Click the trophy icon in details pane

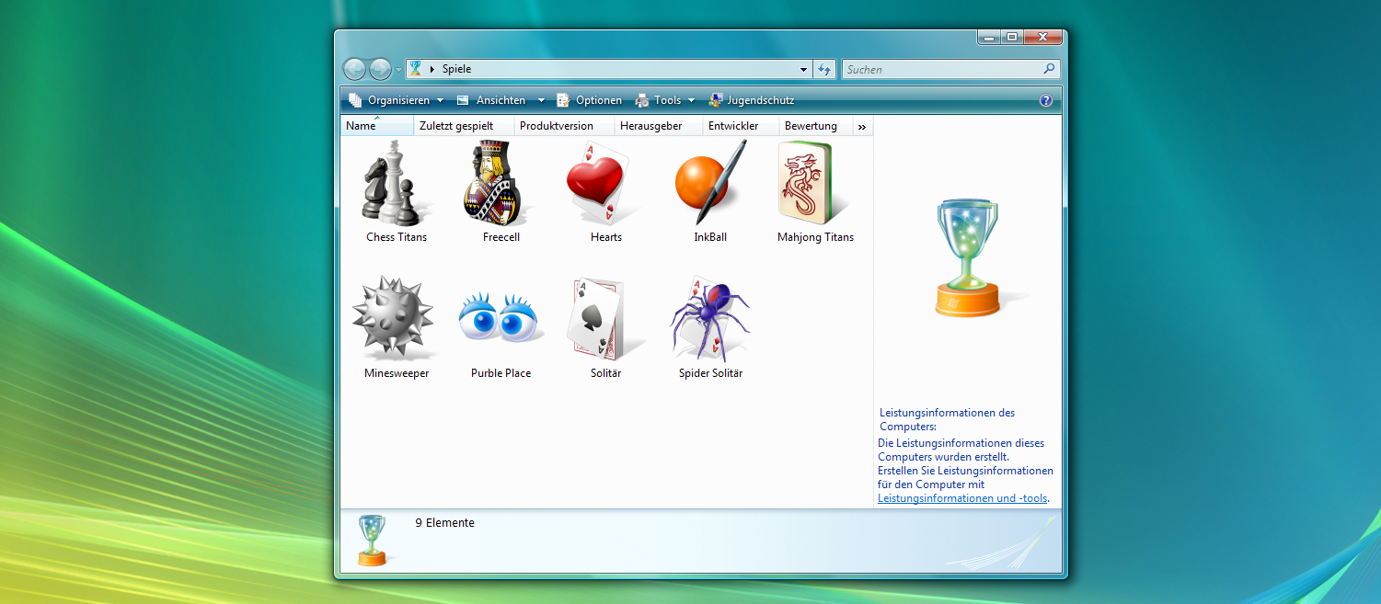(372, 541)
